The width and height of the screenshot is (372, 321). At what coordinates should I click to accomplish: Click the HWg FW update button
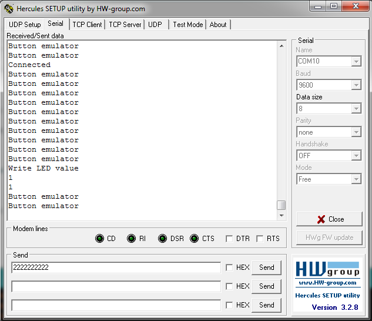329,238
